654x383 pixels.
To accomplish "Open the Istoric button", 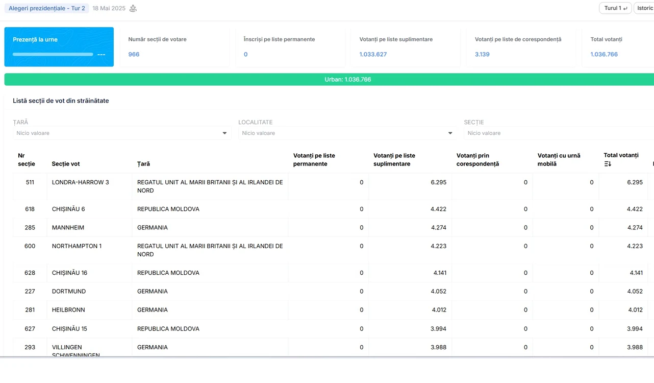I will tap(644, 8).
